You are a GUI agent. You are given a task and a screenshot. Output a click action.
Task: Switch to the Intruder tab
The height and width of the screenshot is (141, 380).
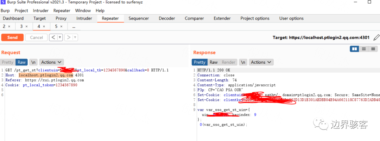click(x=84, y=18)
